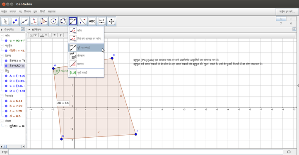Choose दूरी या लंबाई (distance) menu entry
Viewport: 299px width, 155px height.
86,48
